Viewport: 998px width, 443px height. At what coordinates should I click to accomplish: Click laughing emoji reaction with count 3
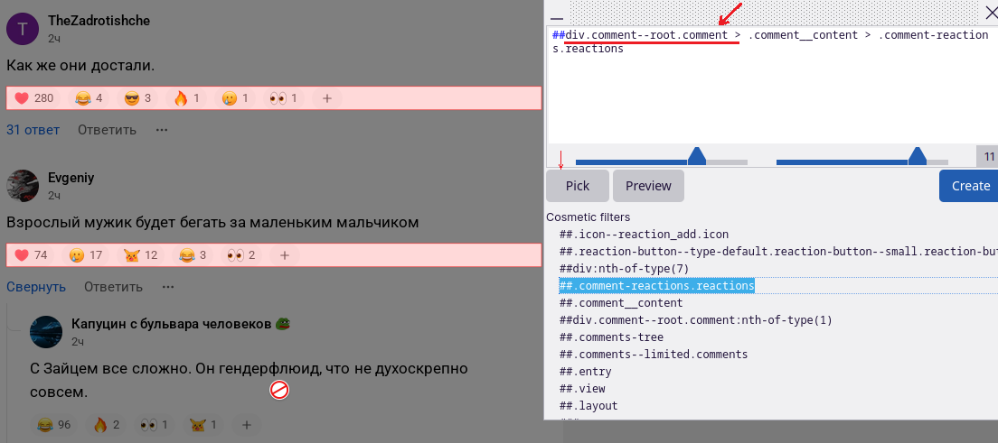[x=193, y=255]
